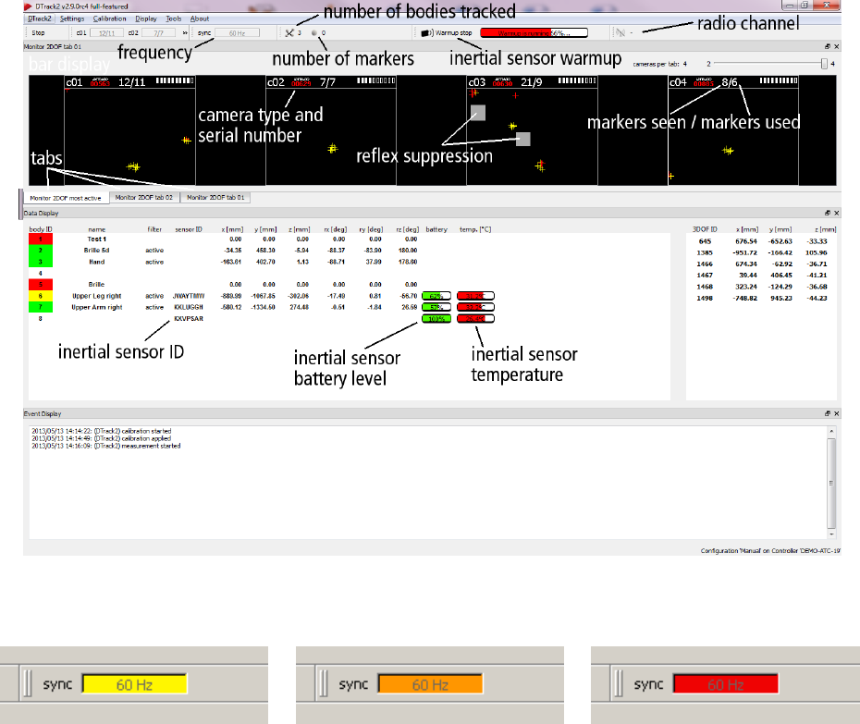
Task: Open the Settings menu
Action: [72, 18]
